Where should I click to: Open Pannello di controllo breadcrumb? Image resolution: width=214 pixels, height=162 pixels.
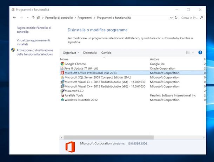(59, 18)
